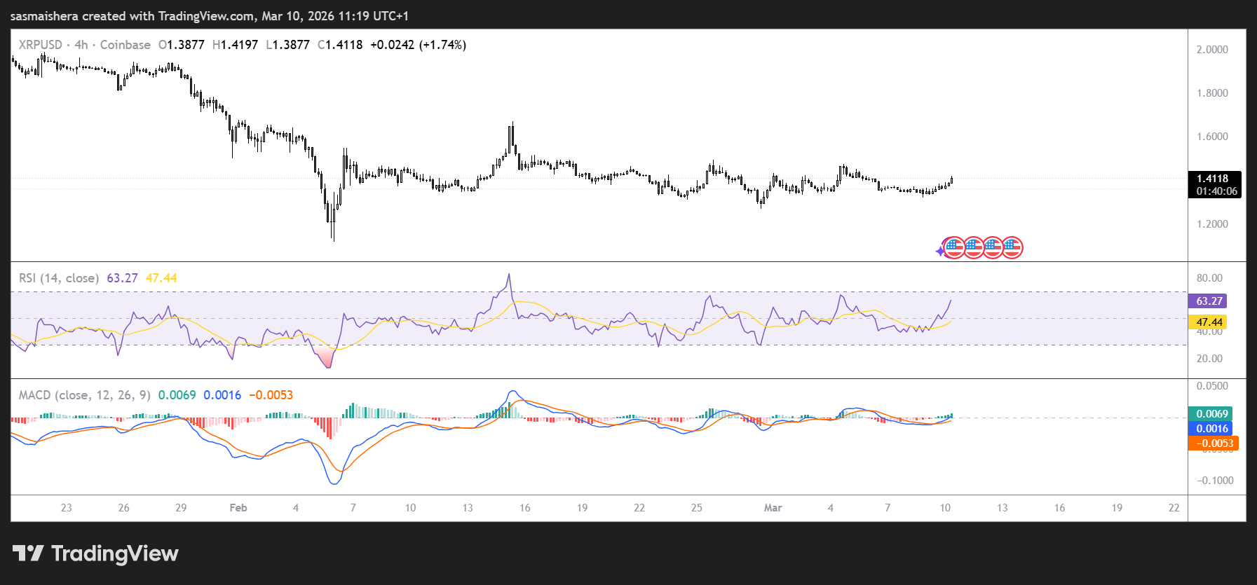This screenshot has height=585, width=1257.
Task: Click the 25 date on time axis
Action: click(x=697, y=508)
